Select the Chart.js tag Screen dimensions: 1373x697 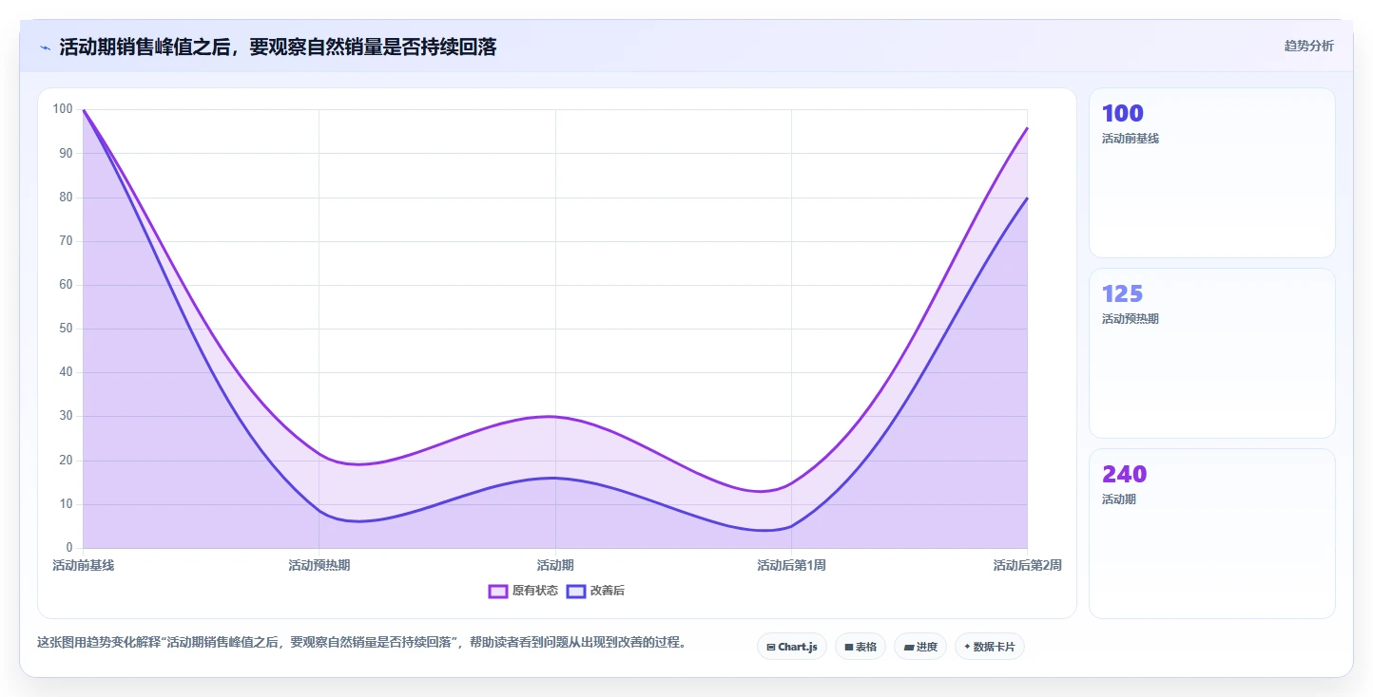792,647
